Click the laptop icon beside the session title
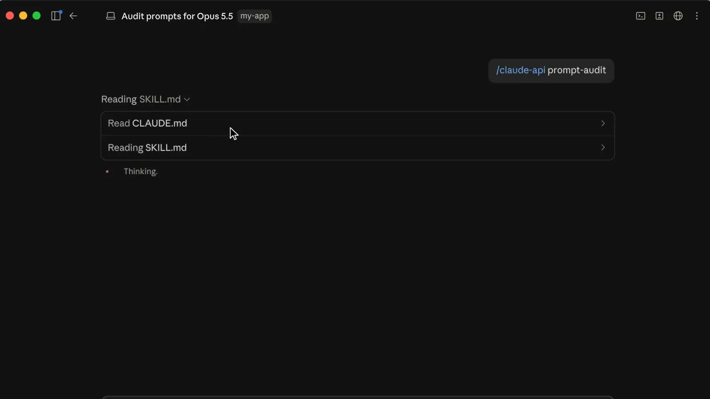This screenshot has height=399, width=710. (x=110, y=16)
